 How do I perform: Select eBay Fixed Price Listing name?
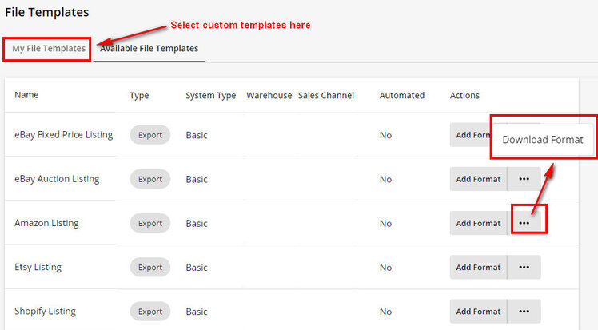(x=64, y=135)
